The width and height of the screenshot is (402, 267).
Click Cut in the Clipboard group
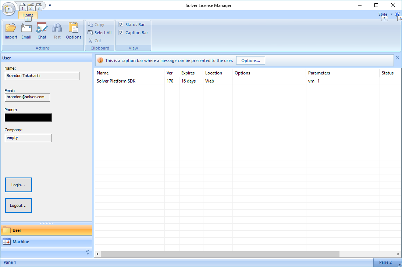(x=95, y=41)
